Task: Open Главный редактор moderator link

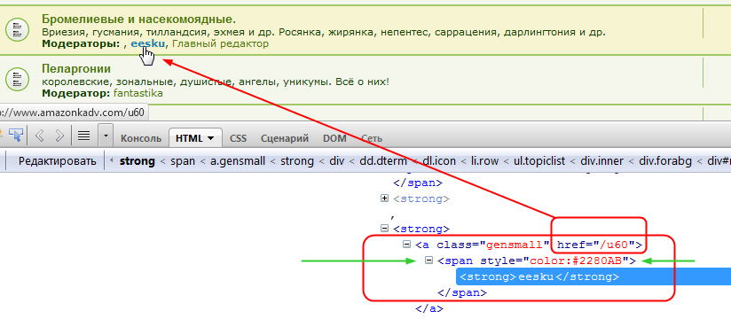Action: click(221, 43)
